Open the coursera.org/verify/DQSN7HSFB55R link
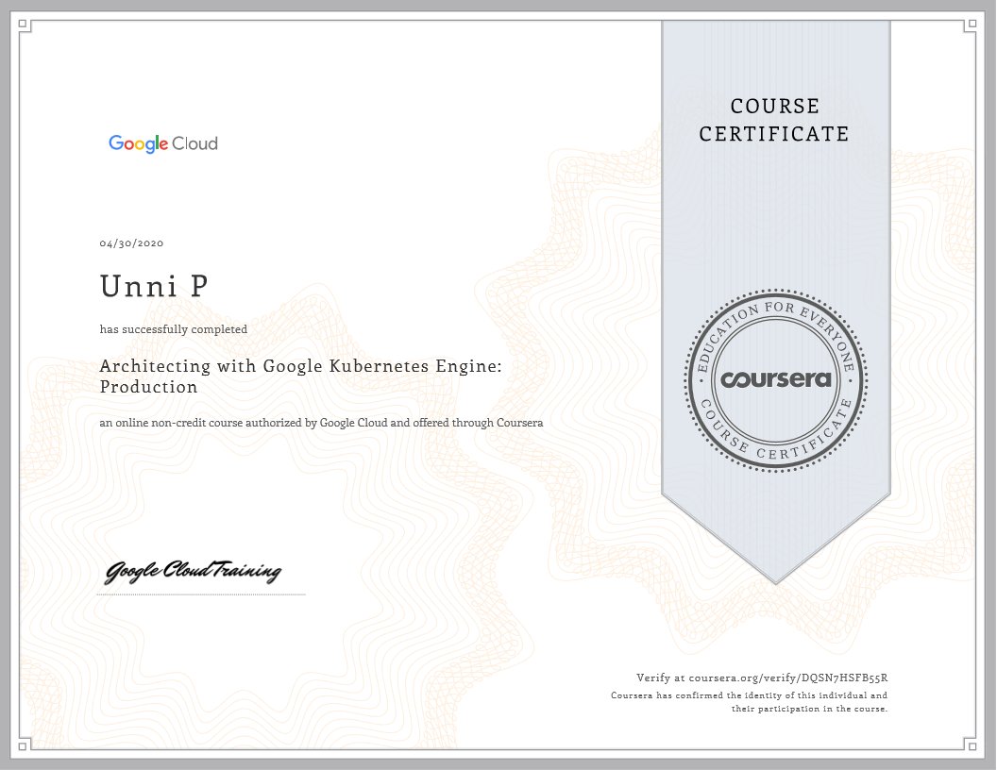Viewport: 997px width, 770px height. pos(788,678)
